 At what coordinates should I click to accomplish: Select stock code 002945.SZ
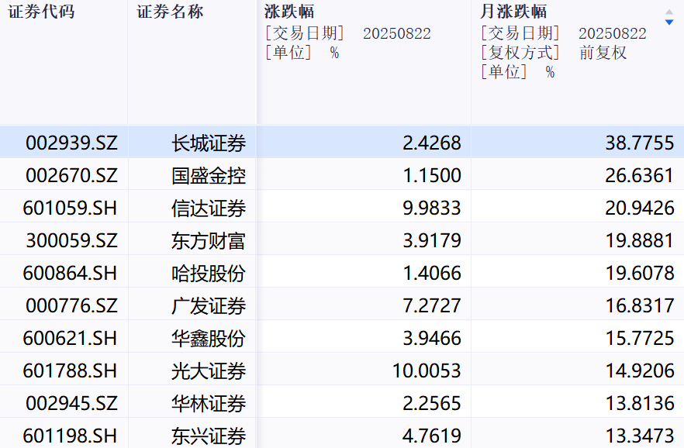click(71, 404)
